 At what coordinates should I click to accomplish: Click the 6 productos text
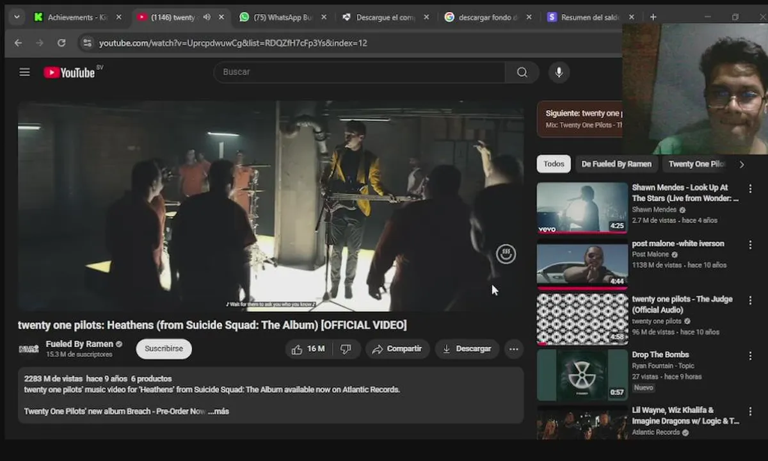[x=152, y=378]
